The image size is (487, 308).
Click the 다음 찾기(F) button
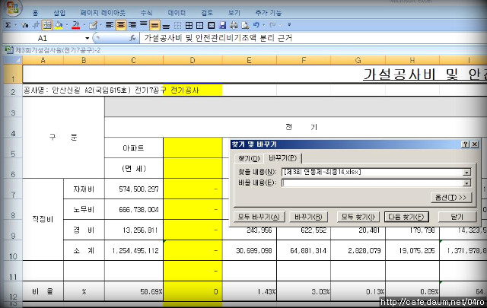[x=406, y=217]
